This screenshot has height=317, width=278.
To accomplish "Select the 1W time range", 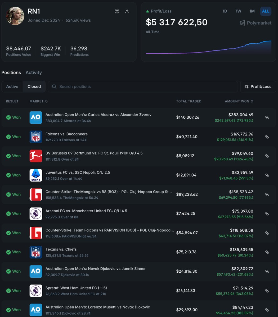I will [238, 11].
